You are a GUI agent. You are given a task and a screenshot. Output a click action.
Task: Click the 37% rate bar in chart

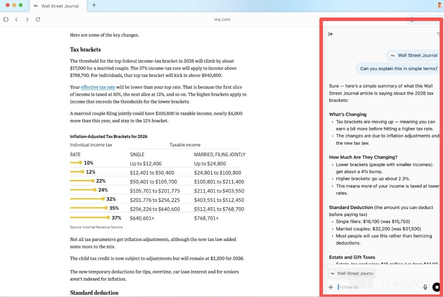coord(90,218)
